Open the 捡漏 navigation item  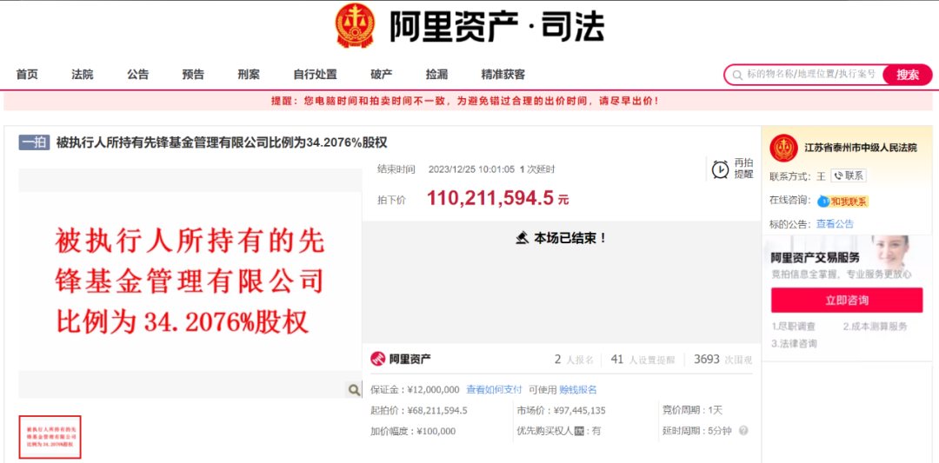pyautogui.click(x=436, y=75)
